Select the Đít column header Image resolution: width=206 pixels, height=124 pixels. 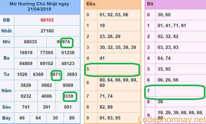[150, 4]
